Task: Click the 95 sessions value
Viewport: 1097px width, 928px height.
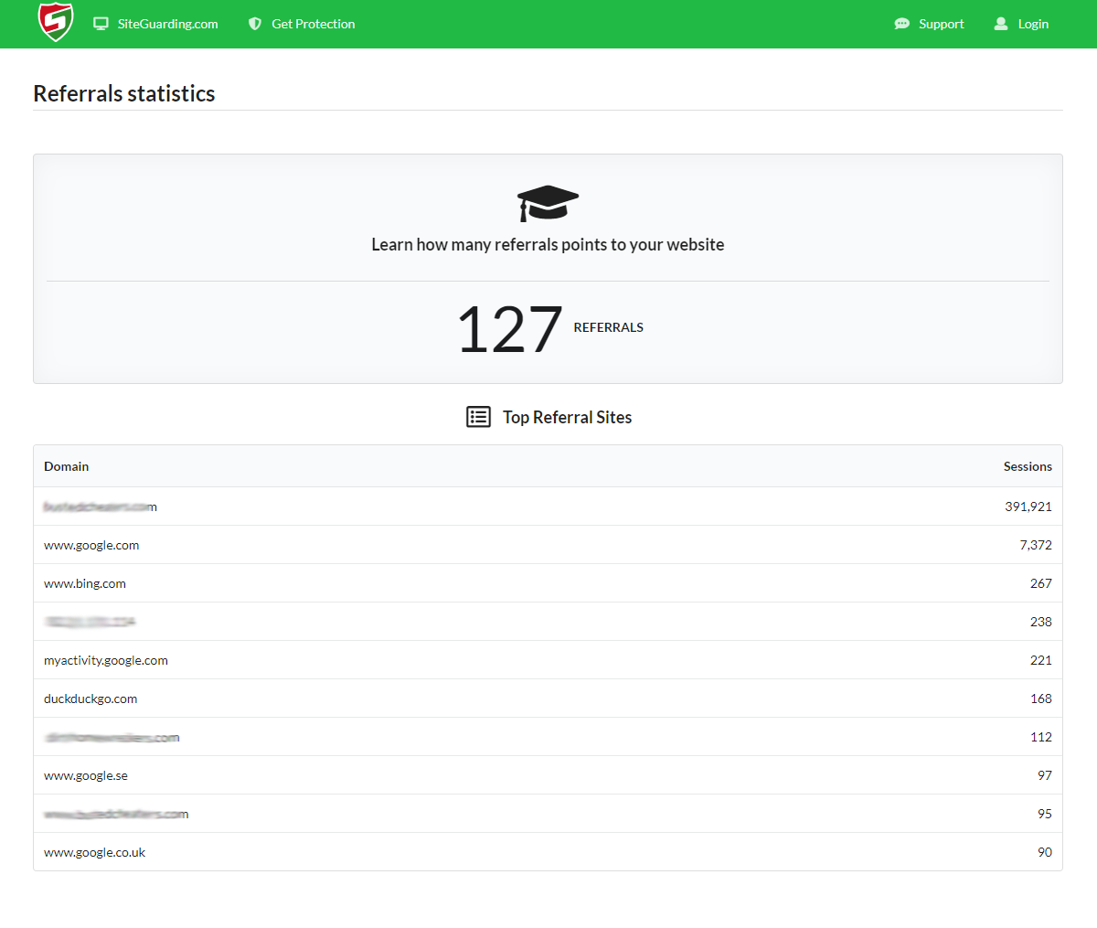Action: [x=1045, y=814]
